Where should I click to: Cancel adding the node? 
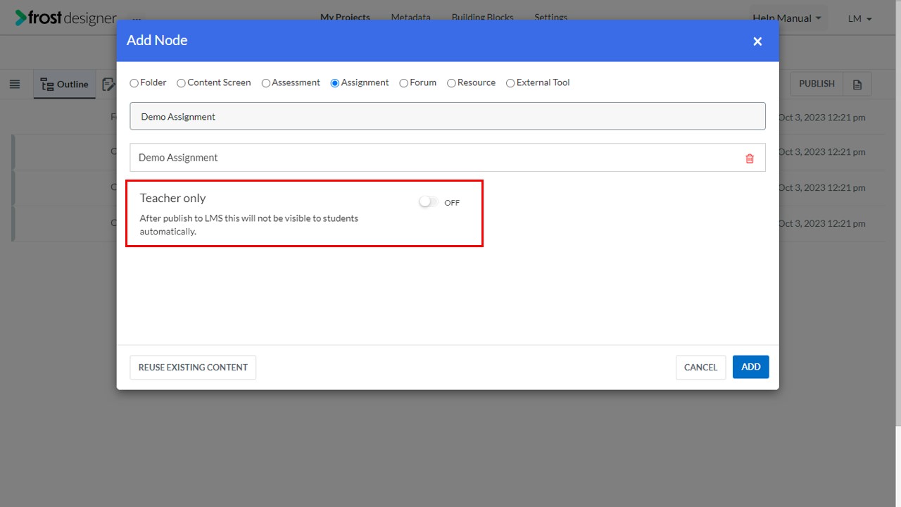click(700, 368)
